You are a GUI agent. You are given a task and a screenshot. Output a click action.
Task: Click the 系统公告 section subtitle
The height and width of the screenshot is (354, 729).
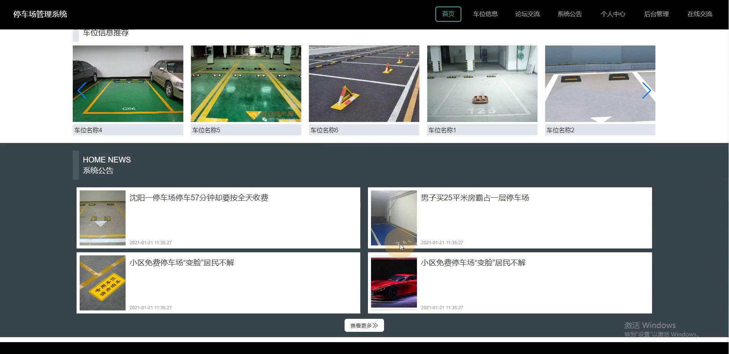tap(98, 171)
